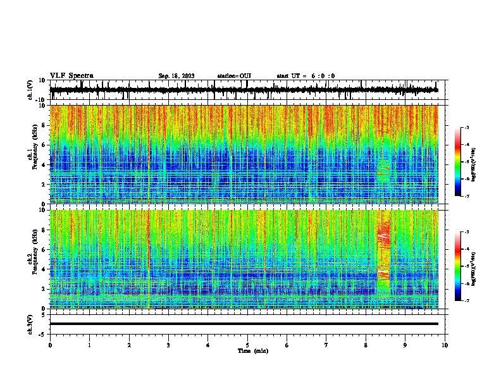Click the ch.1 colorbar log(PSD) label
501x387 pixels.
473,165
